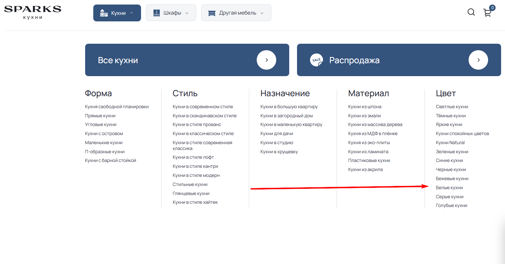
Task: Expand the Другая мебель dropdown
Action: click(262, 13)
